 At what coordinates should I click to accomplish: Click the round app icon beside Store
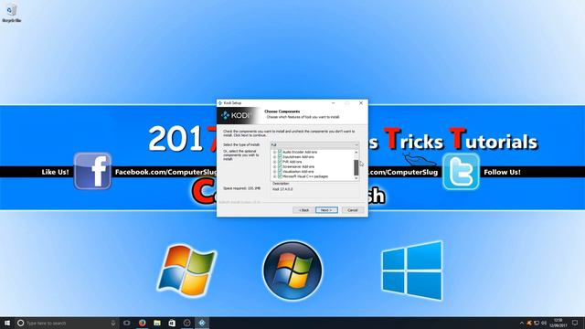point(186,323)
